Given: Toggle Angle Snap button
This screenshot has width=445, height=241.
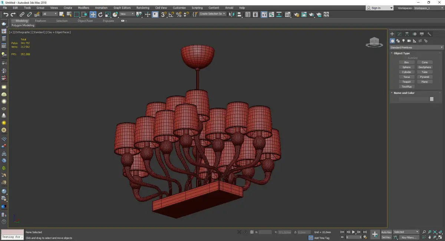Looking at the screenshot, I should tap(171, 14).
